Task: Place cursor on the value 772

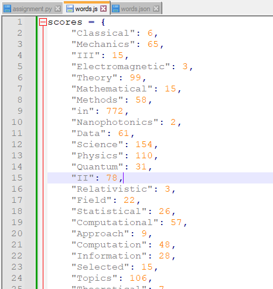Action: click(115, 111)
